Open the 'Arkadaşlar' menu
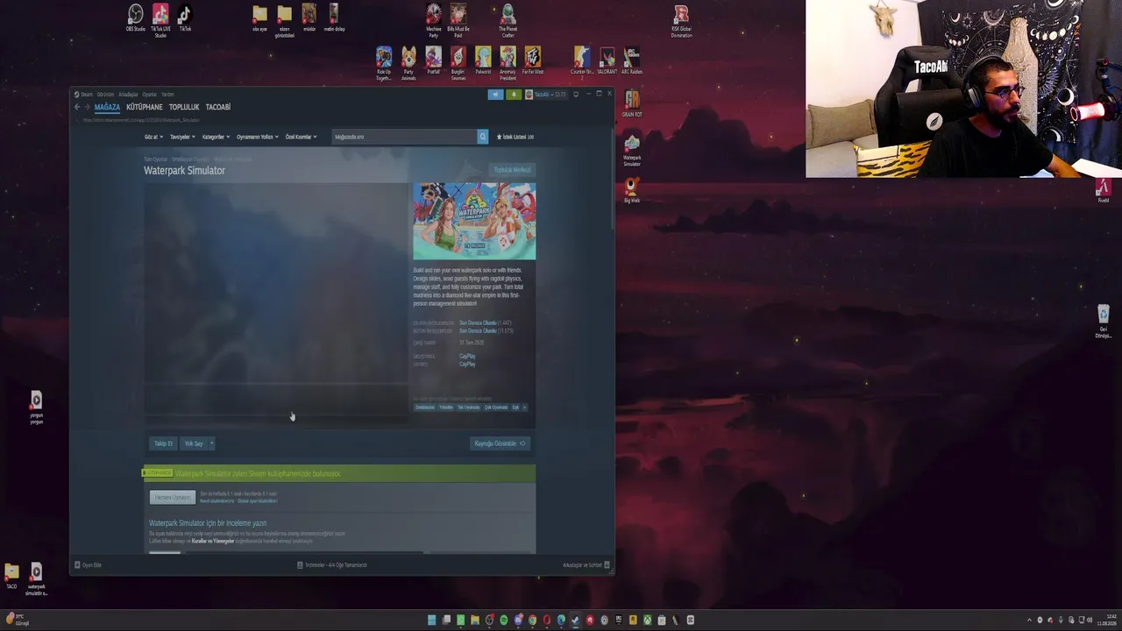 point(128,95)
